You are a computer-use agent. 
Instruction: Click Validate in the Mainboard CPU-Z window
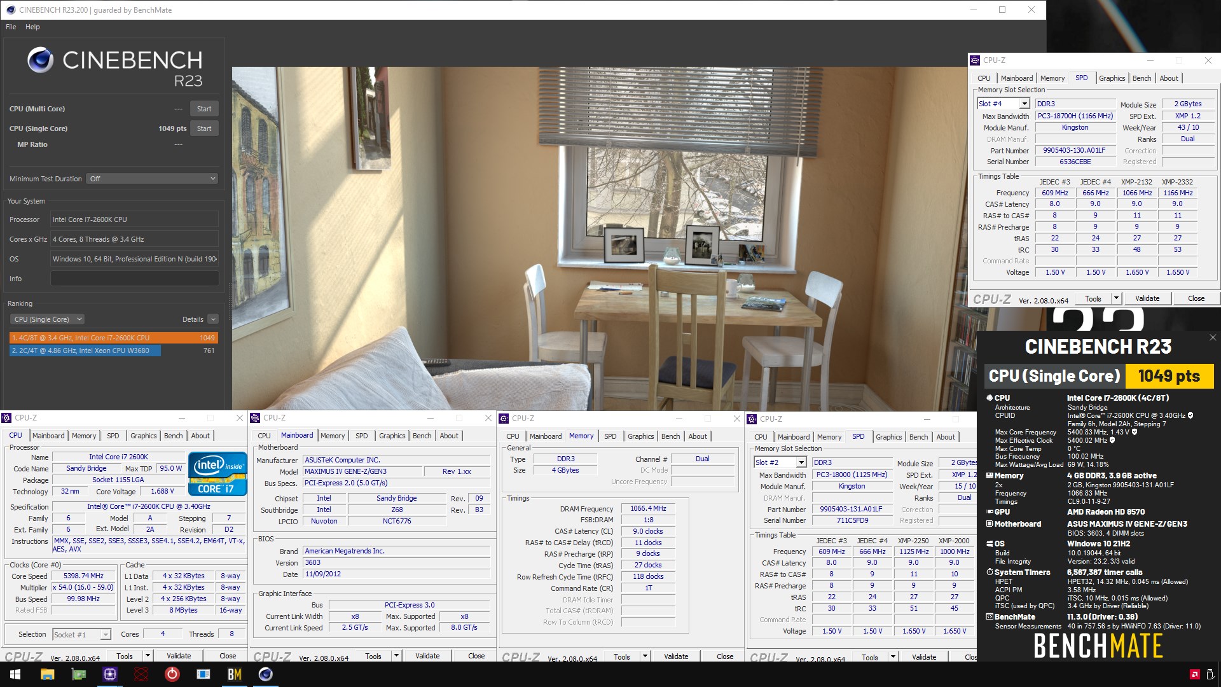[427, 656]
